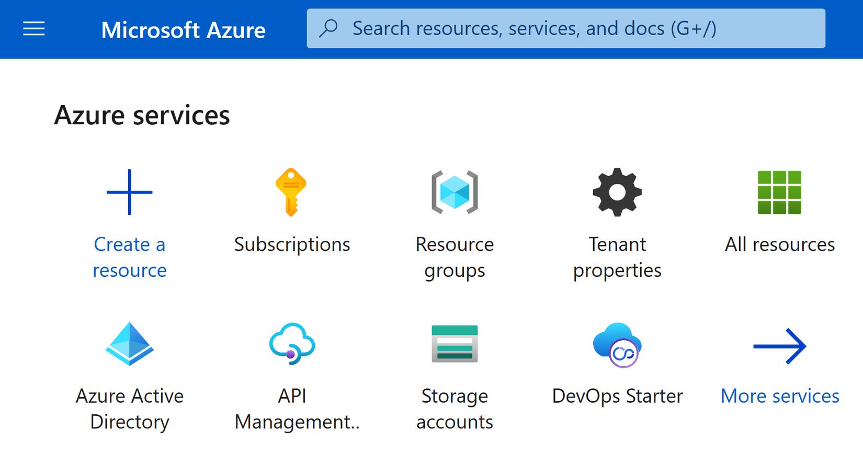The height and width of the screenshot is (453, 863).
Task: Open the hamburger portal menu
Action: tap(34, 29)
